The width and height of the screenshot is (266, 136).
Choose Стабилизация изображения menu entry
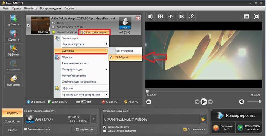tap(81, 82)
